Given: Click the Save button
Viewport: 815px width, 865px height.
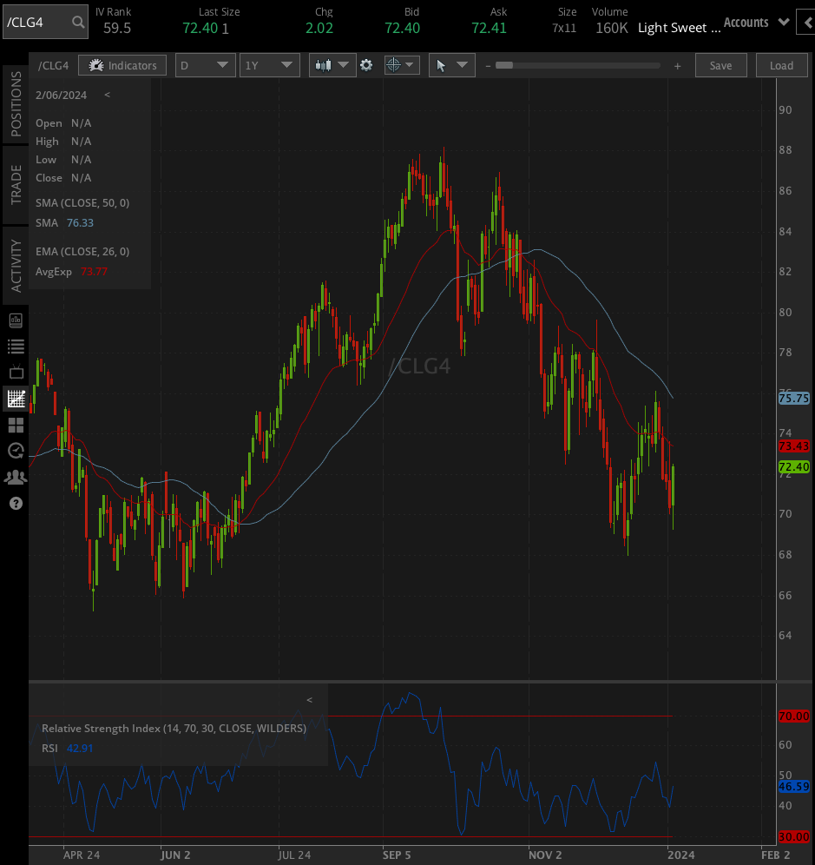Looking at the screenshot, I should point(720,65).
